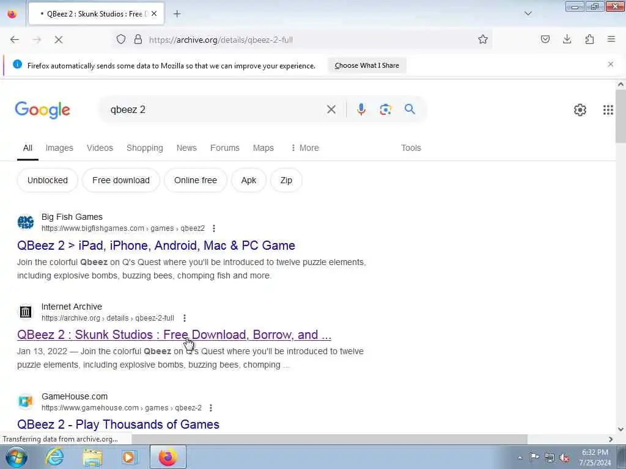Click the horizontal scrollbar right arrow
The image size is (626, 469).
click(x=611, y=439)
